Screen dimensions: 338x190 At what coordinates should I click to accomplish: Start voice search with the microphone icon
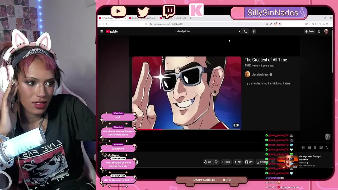(254, 31)
